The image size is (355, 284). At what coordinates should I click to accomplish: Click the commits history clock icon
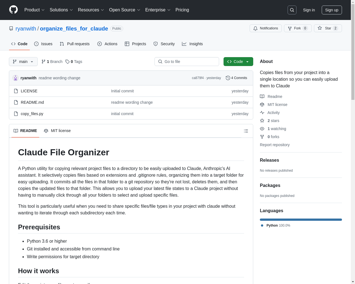click(x=228, y=78)
